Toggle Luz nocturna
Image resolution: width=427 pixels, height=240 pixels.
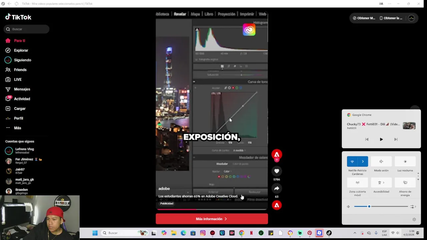pos(405,161)
